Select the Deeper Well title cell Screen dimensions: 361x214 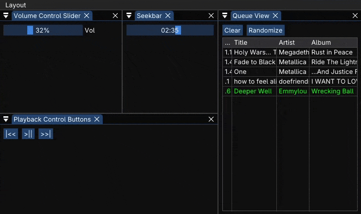point(254,91)
